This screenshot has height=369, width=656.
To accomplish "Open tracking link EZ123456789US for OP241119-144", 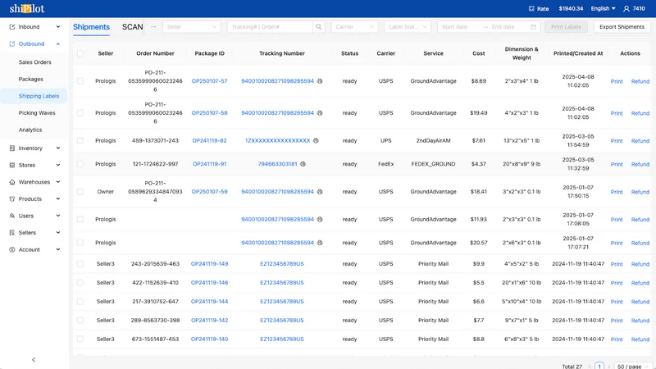I will point(282,301).
